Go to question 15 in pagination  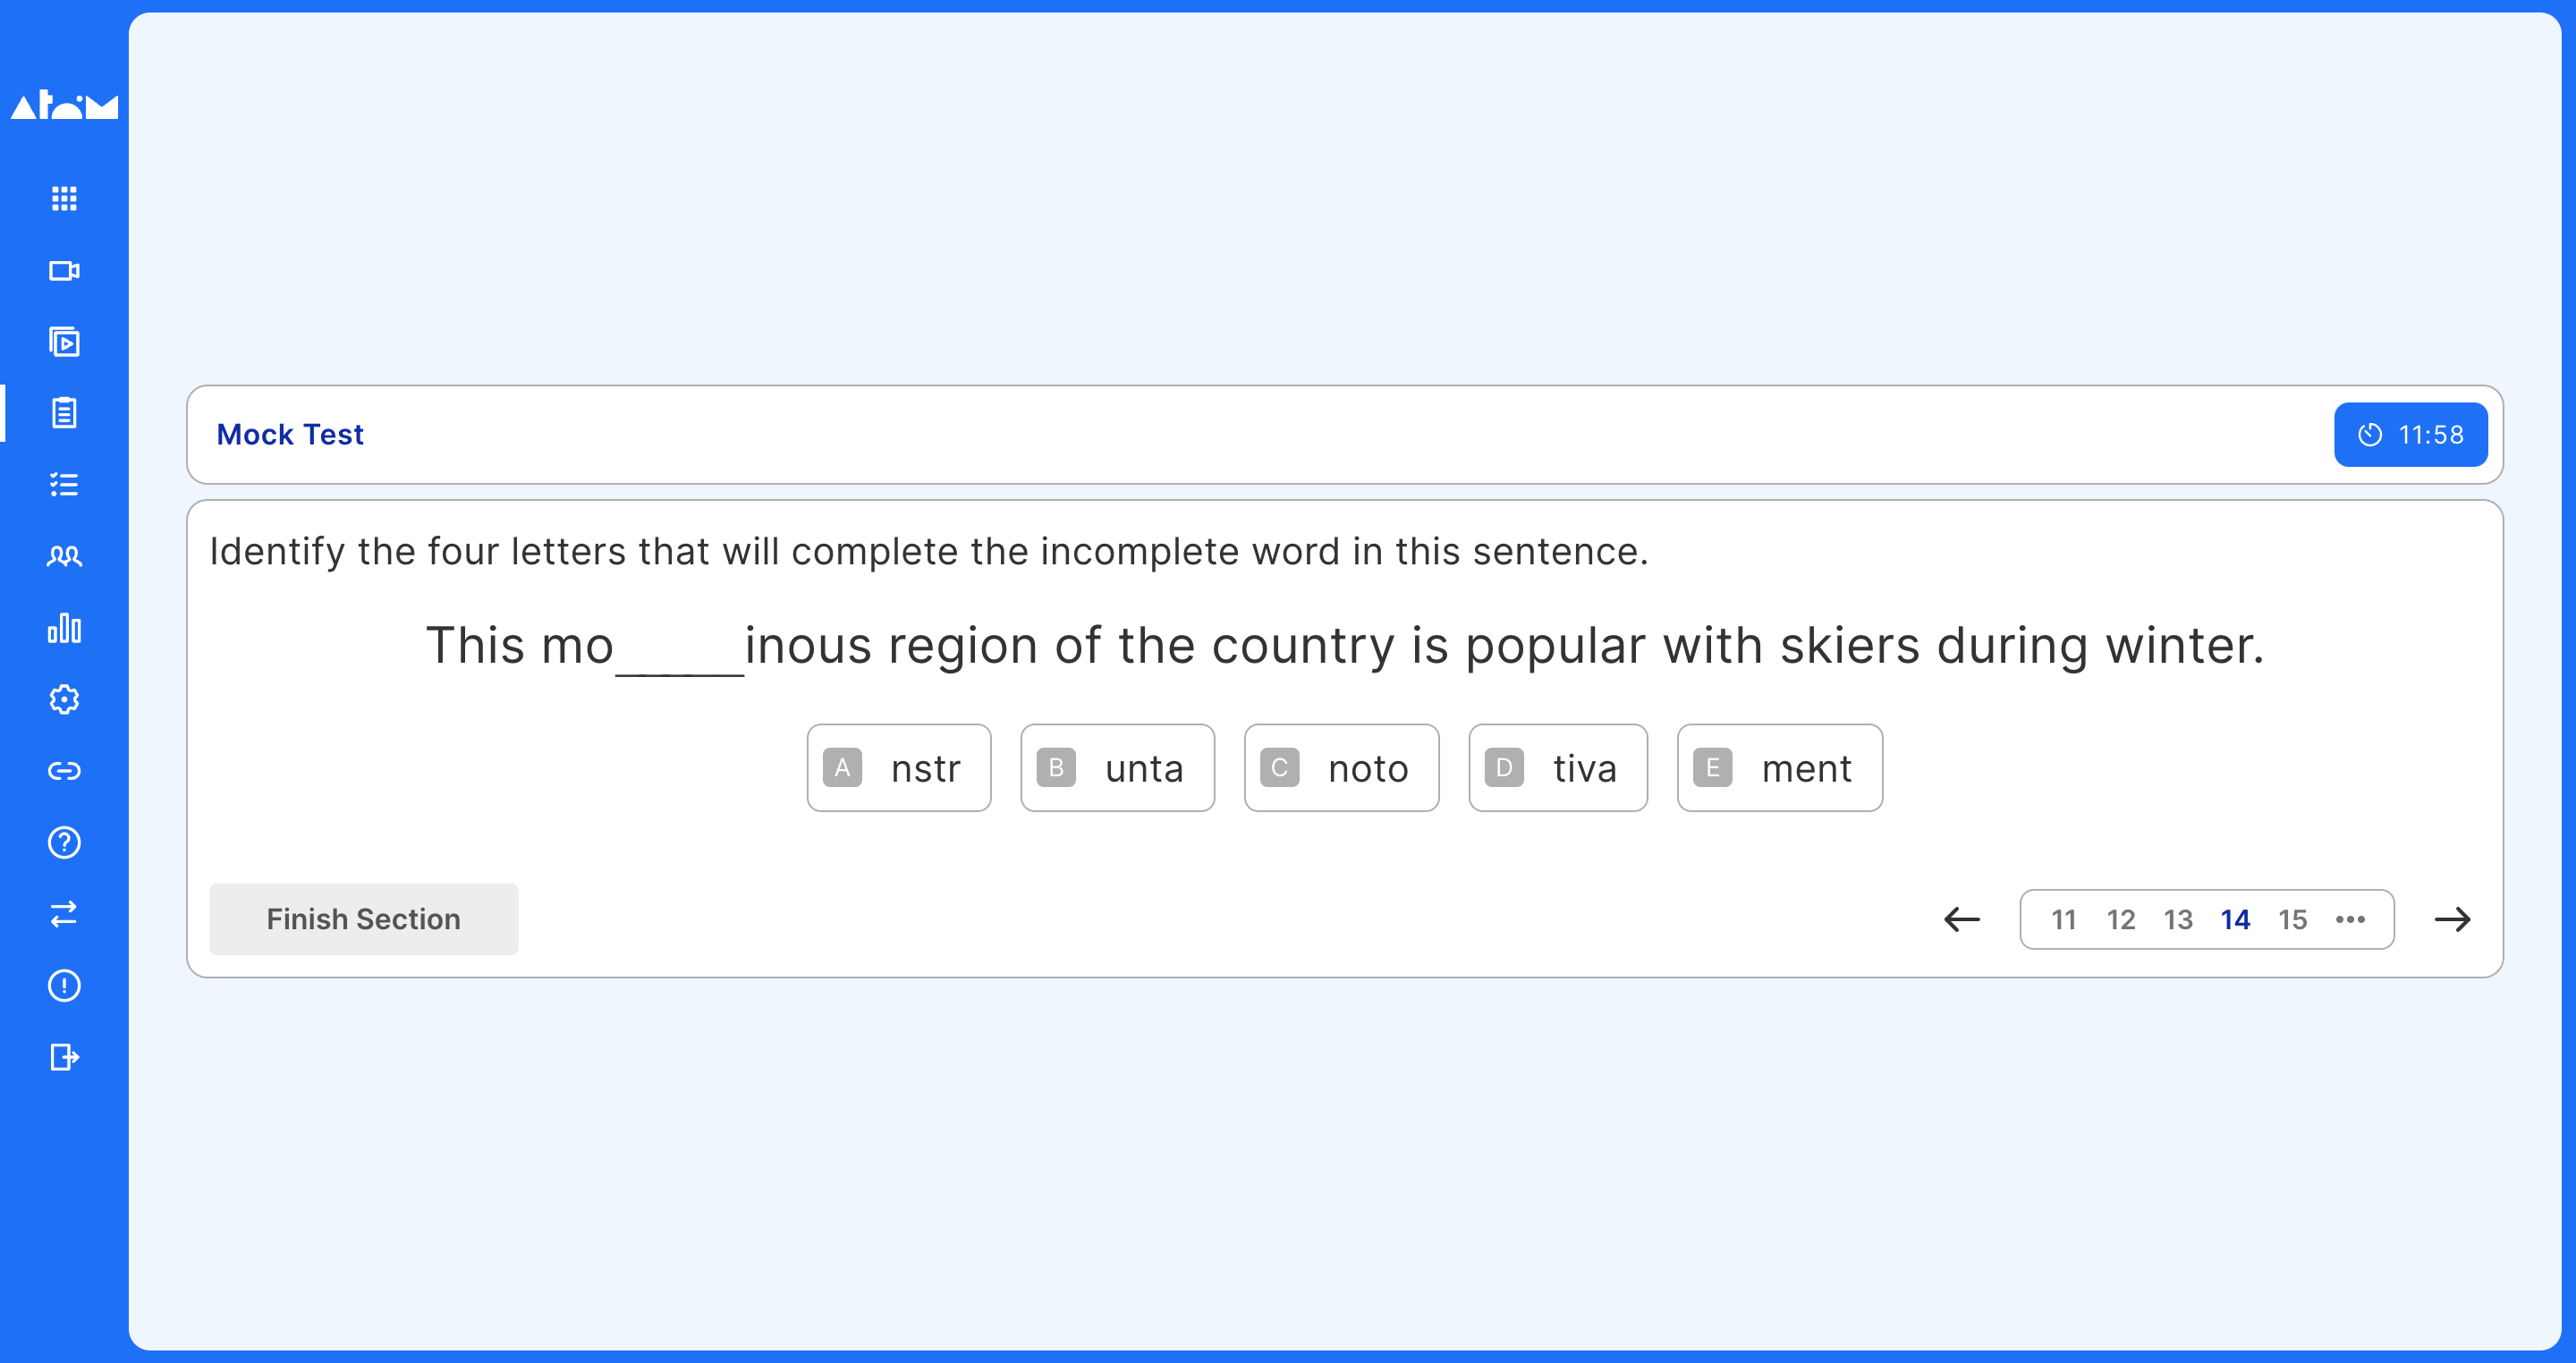(2293, 920)
